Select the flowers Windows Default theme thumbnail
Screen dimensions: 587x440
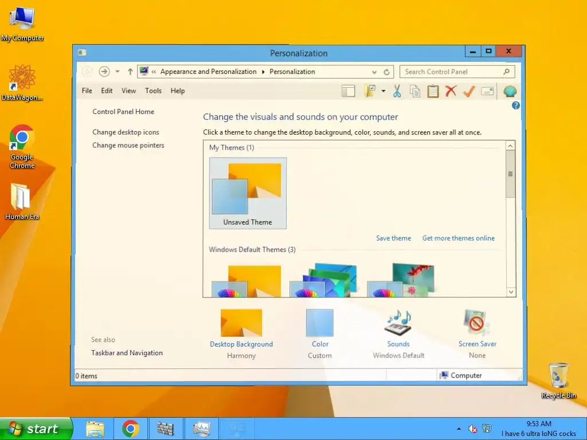[401, 280]
